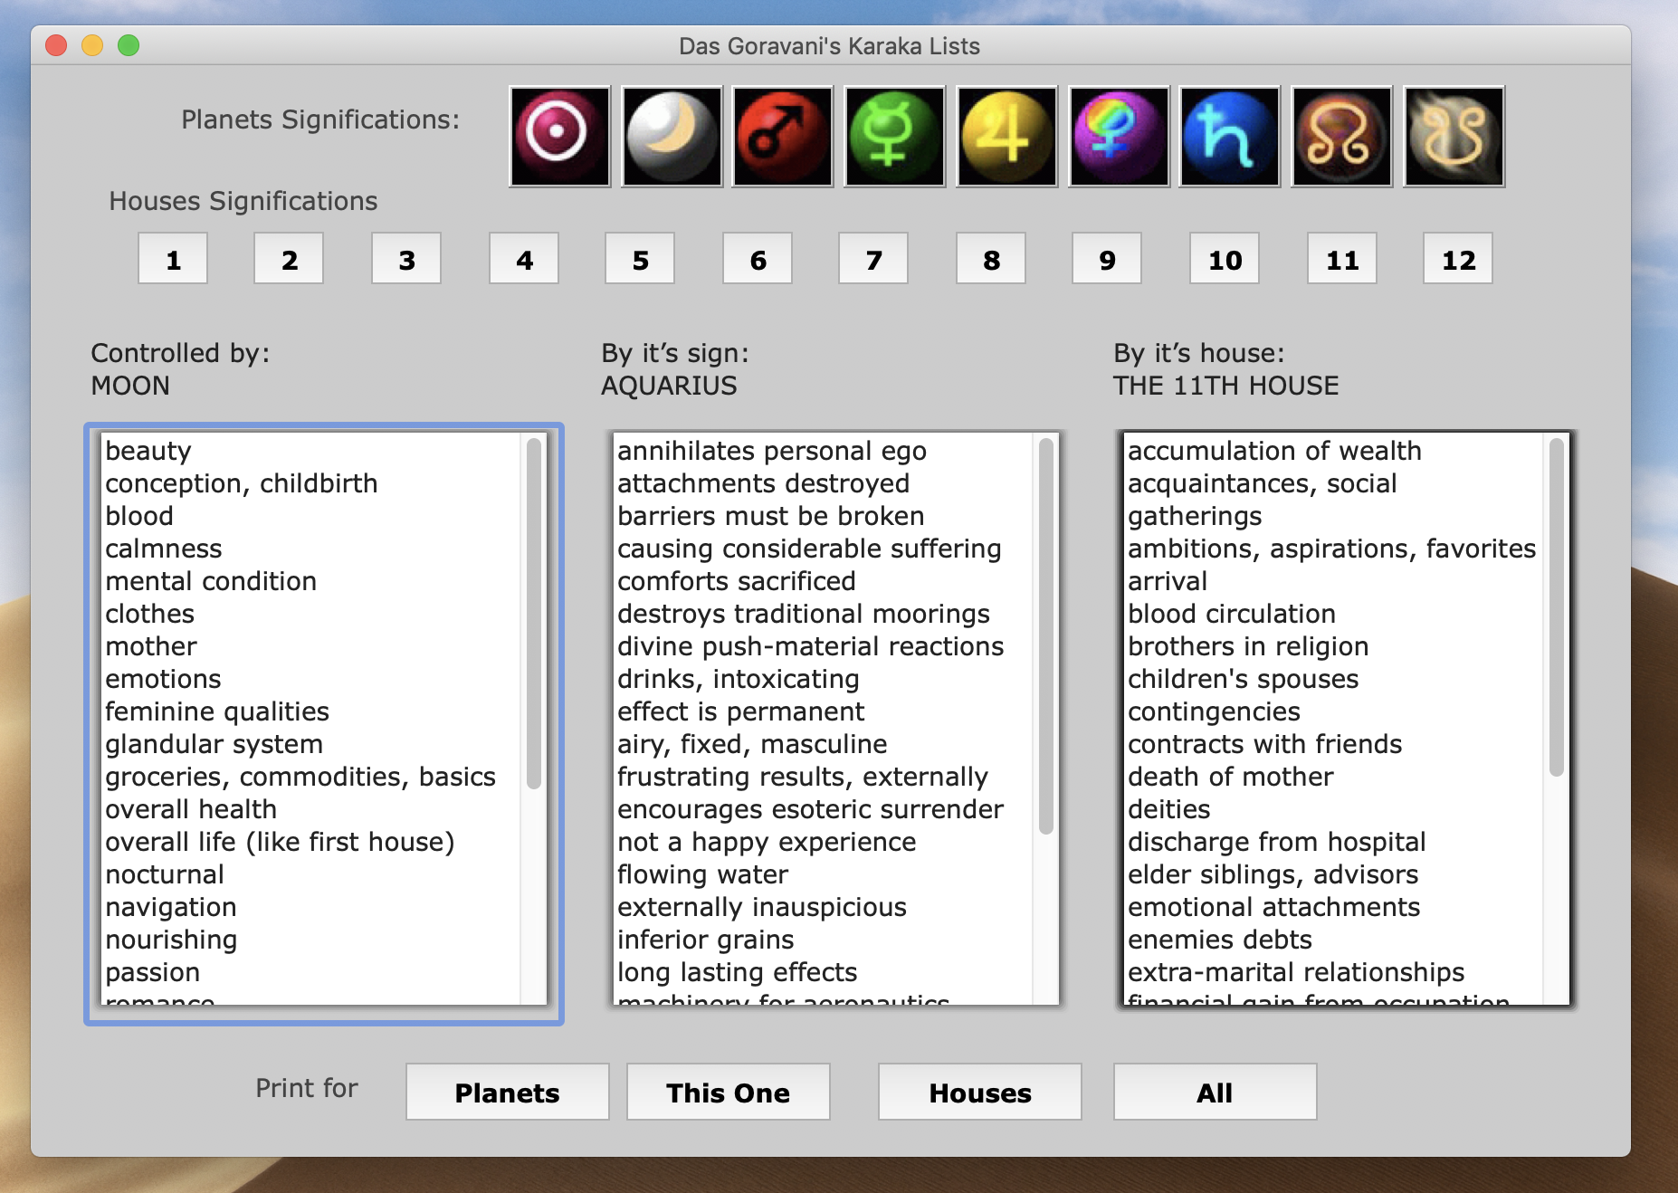Screen dimensions: 1678x1193
Task: Pick the rainbow Venus icon
Action: pyautogui.click(x=1119, y=137)
